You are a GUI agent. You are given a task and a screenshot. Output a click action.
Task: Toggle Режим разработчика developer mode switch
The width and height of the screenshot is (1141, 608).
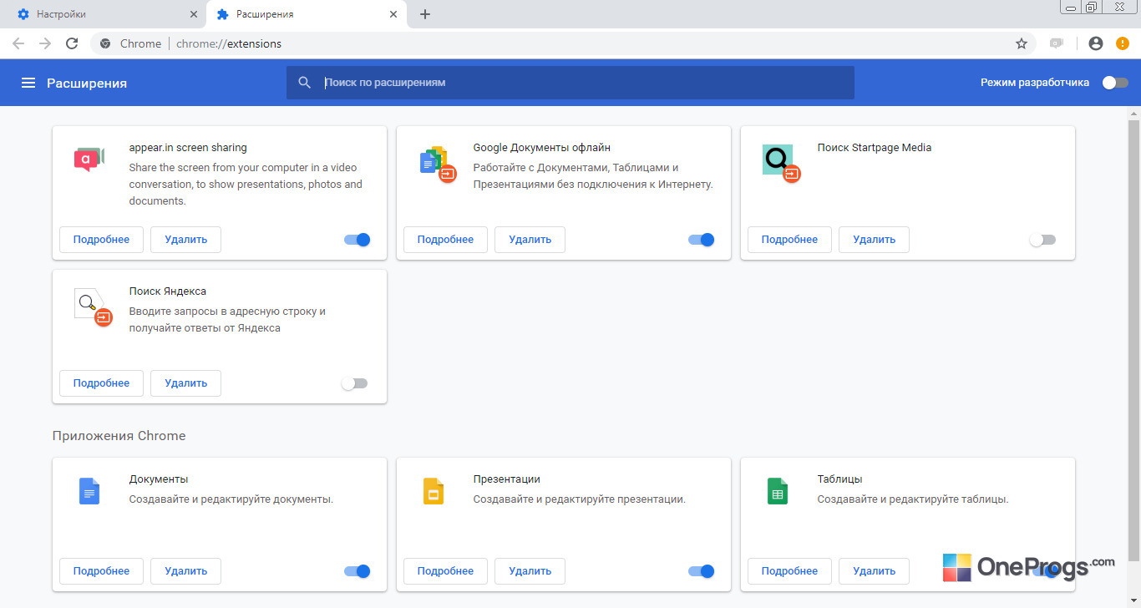coord(1114,83)
